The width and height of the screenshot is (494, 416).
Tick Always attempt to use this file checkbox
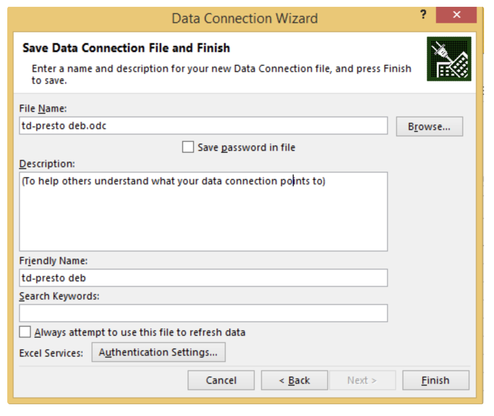[x=25, y=332]
